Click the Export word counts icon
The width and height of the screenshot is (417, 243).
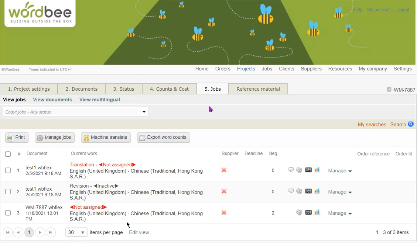click(142, 137)
